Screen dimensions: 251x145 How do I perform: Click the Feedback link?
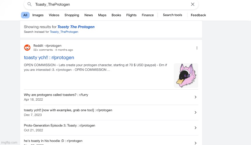[198, 15]
